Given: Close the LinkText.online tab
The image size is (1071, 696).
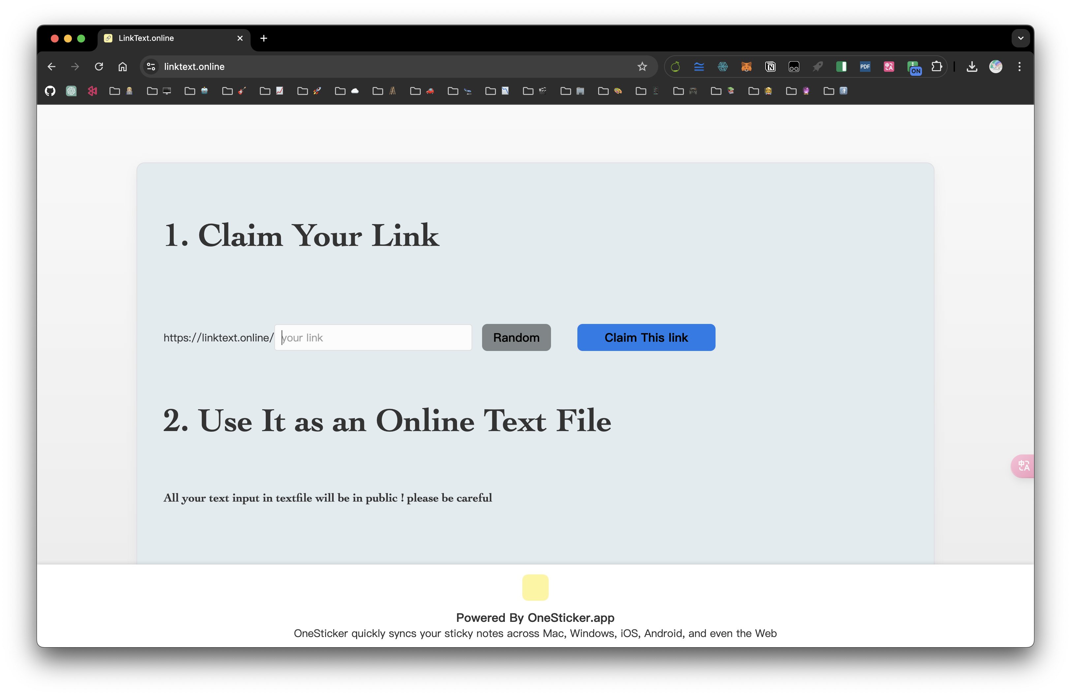Looking at the screenshot, I should pos(240,38).
